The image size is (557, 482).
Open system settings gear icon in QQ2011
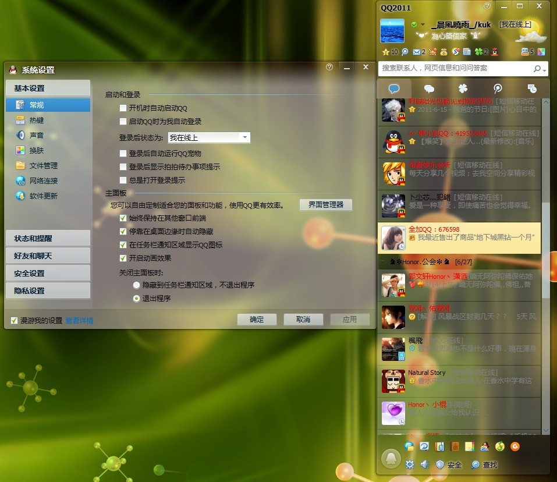tap(410, 465)
